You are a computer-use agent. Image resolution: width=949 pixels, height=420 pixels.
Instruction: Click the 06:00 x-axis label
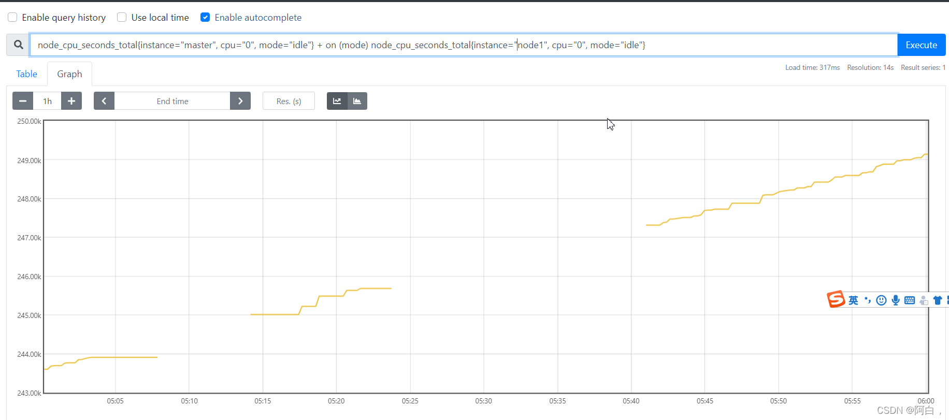pos(926,401)
